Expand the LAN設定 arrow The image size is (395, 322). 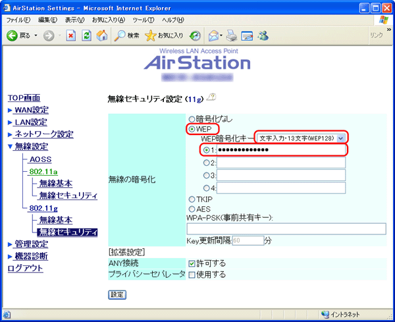(x=10, y=122)
